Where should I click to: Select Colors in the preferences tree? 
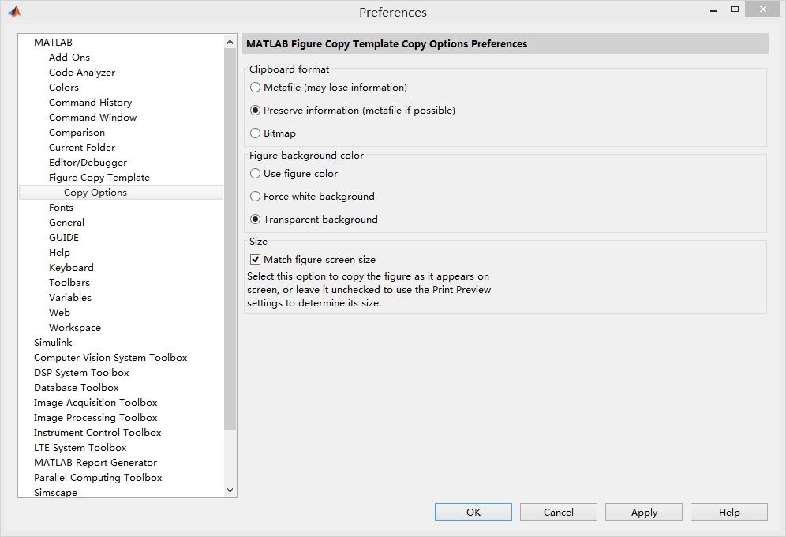(63, 87)
